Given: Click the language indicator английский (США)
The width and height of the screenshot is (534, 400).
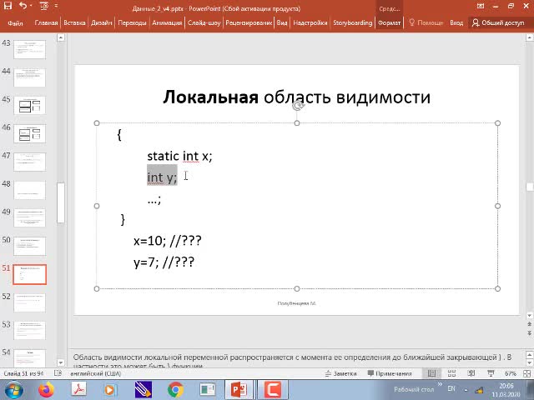Looking at the screenshot, I should pyautogui.click(x=96, y=373).
